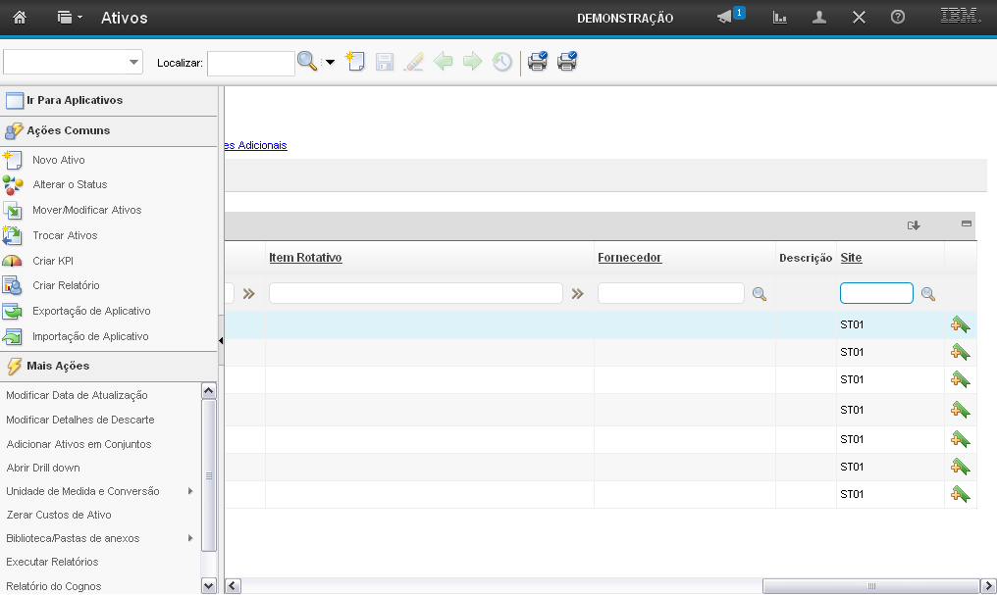Click the Mais Ações scroll down arrow

[x=208, y=585]
